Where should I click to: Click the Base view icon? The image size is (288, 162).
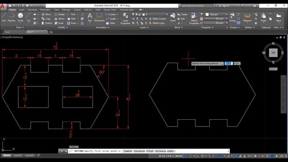279,18
